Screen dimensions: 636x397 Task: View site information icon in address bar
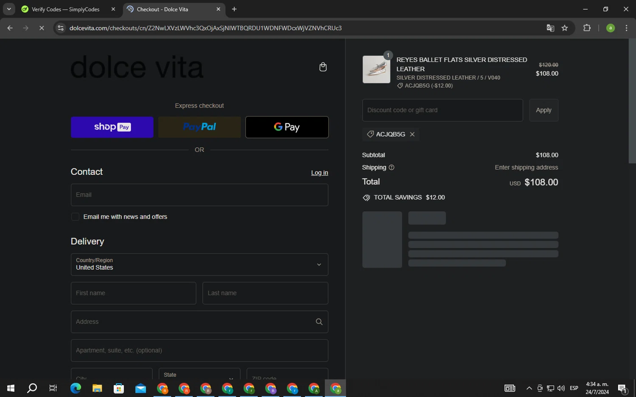coord(61,28)
